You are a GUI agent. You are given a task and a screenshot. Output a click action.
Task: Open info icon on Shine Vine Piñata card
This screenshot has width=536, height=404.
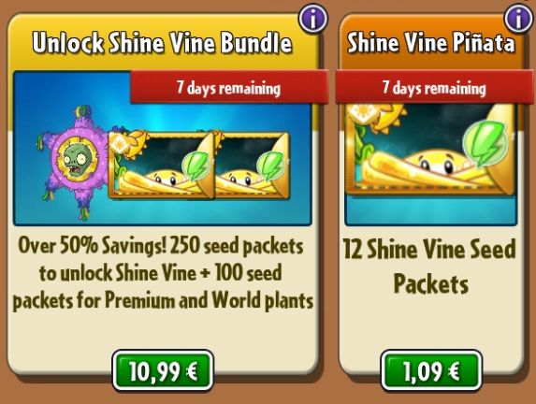[519, 19]
